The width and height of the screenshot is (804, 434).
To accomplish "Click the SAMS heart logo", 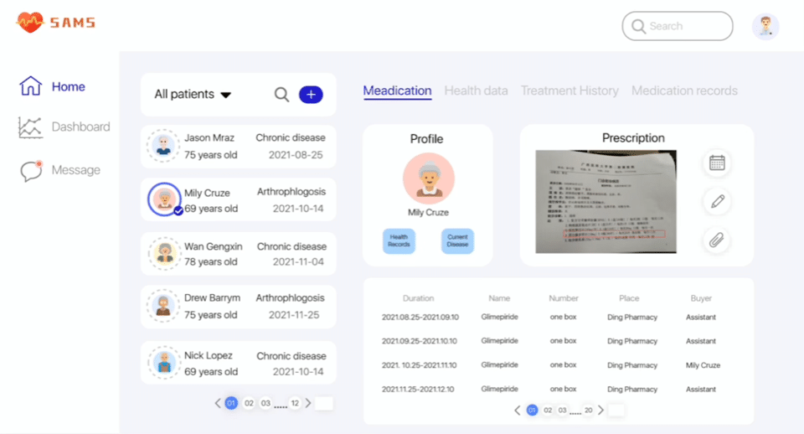I will pyautogui.click(x=30, y=22).
